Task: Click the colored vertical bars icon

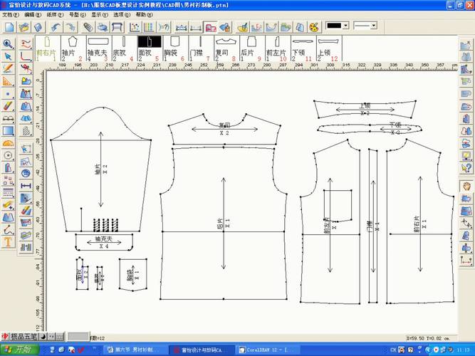Action: tap(149, 27)
